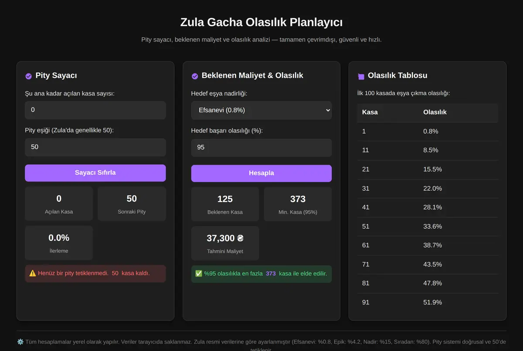Viewport: 523px width, 351px height.
Task: Focus the açılan kasa sayısı input field
Action: click(95, 110)
